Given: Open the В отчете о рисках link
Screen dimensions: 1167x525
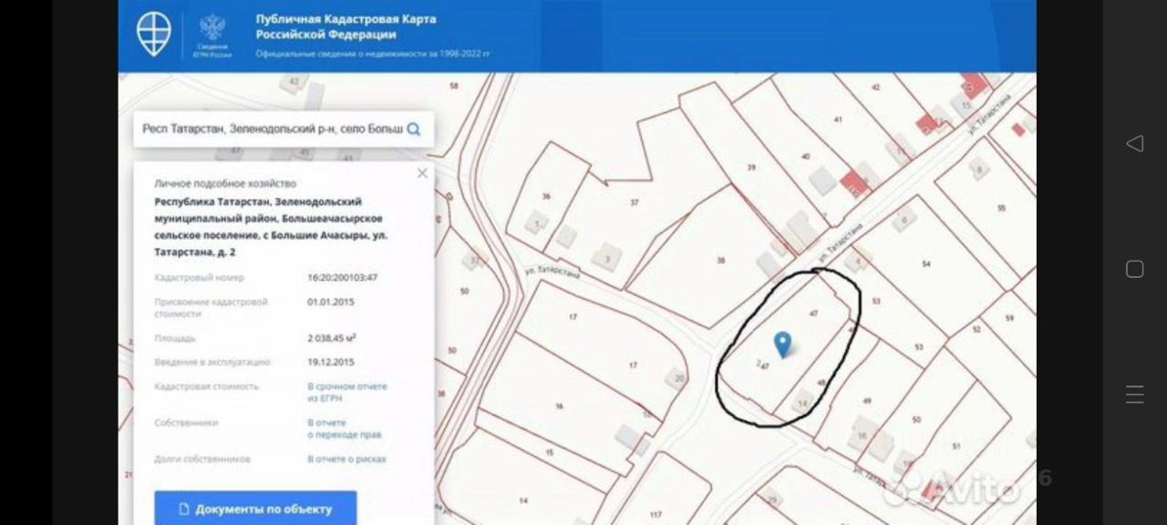Looking at the screenshot, I should pyautogui.click(x=346, y=459).
